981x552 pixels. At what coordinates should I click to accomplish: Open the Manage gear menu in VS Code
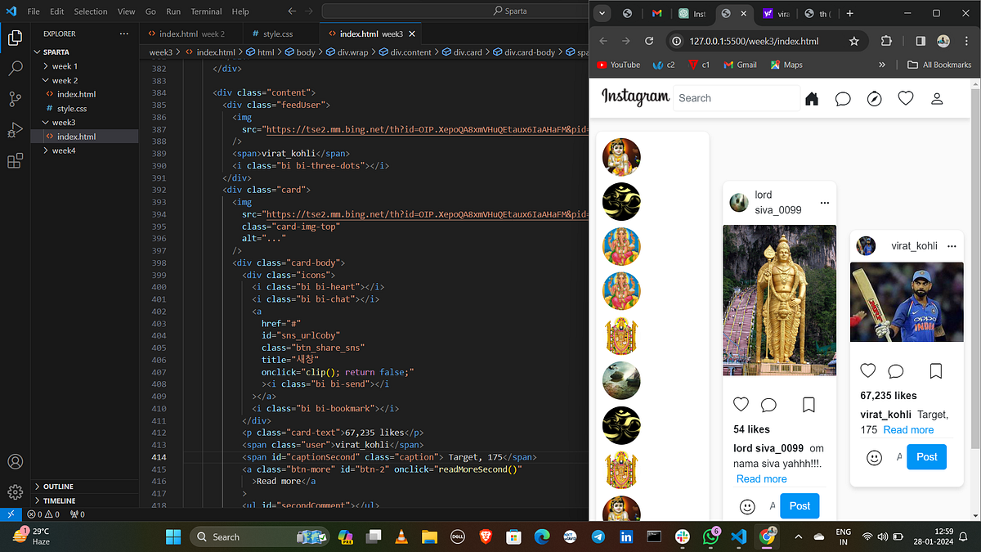[15, 491]
